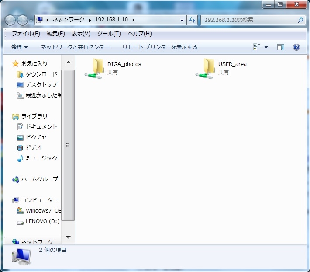The image size is (310, 272).
Task: Open Windows7_OS drive in navigation pane
Action: (43, 210)
